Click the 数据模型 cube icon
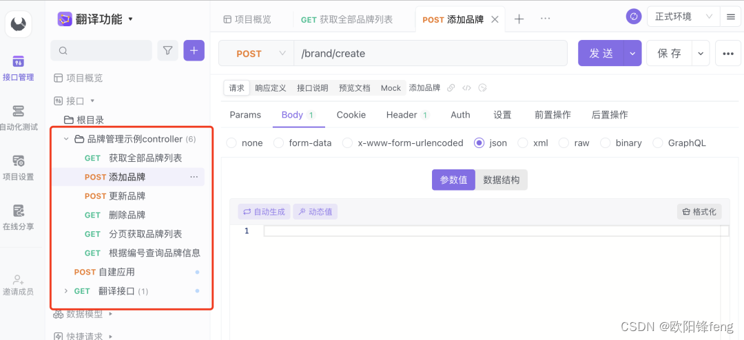 point(59,314)
